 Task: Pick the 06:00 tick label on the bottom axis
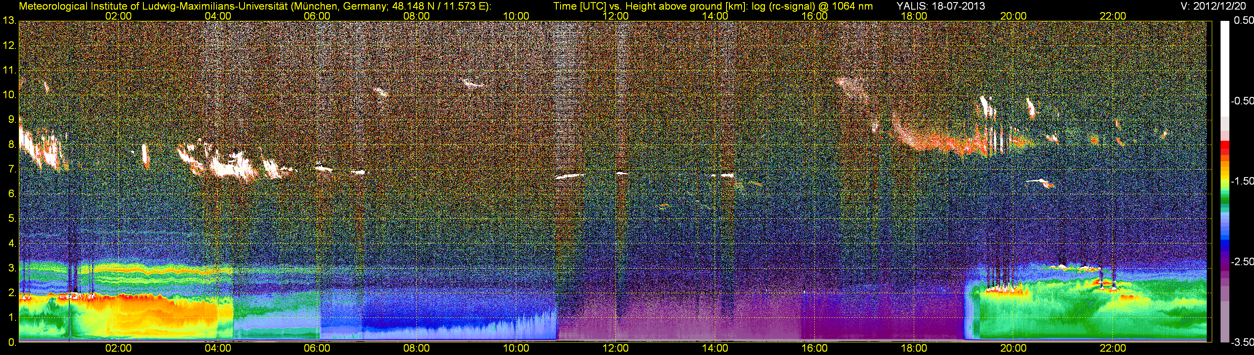point(317,348)
